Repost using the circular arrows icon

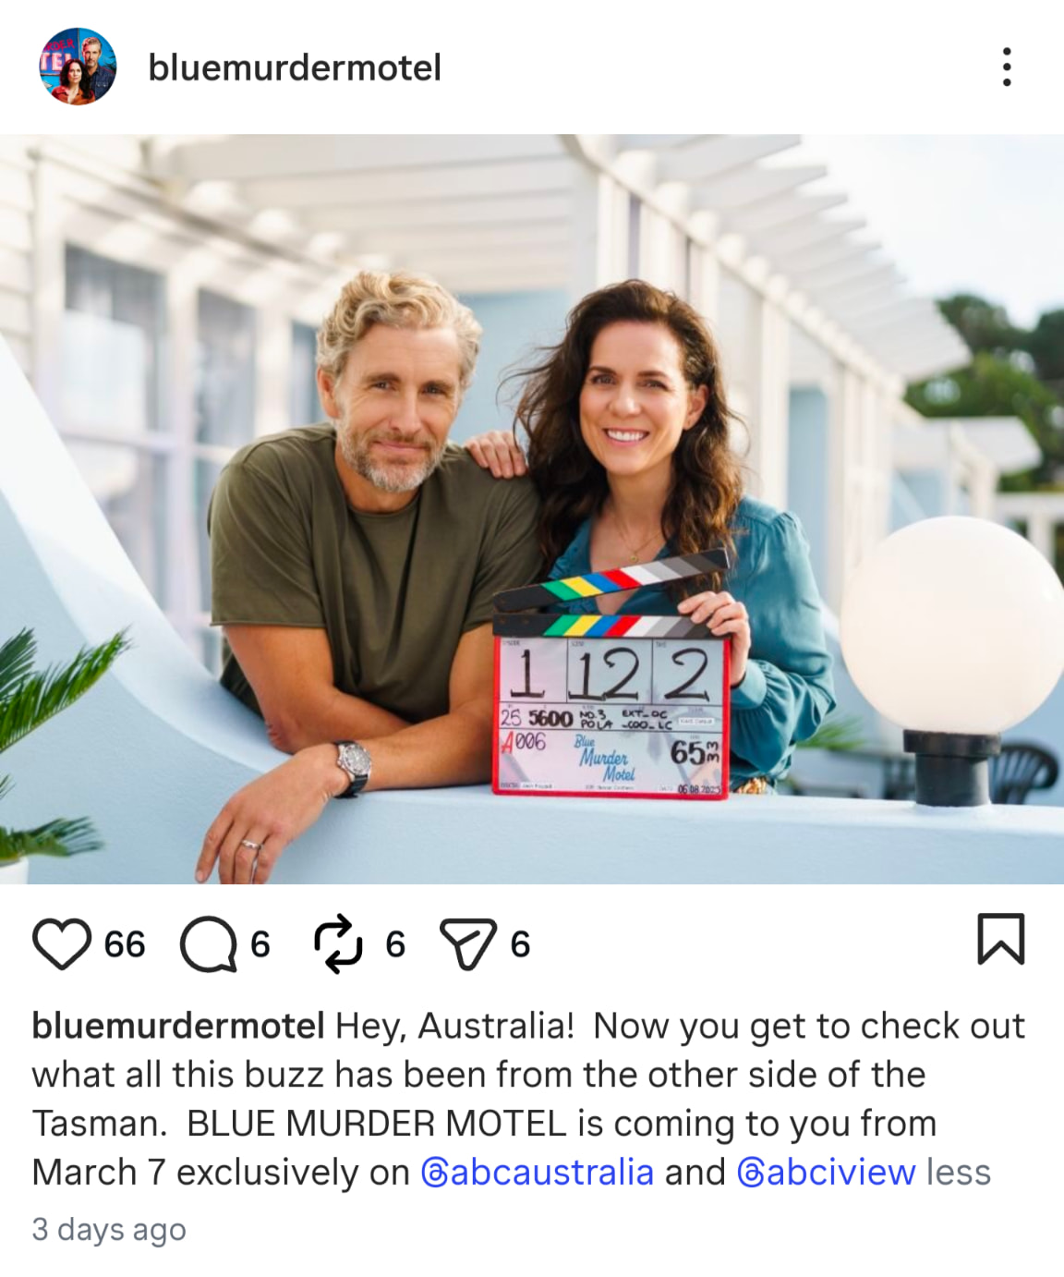click(x=338, y=943)
